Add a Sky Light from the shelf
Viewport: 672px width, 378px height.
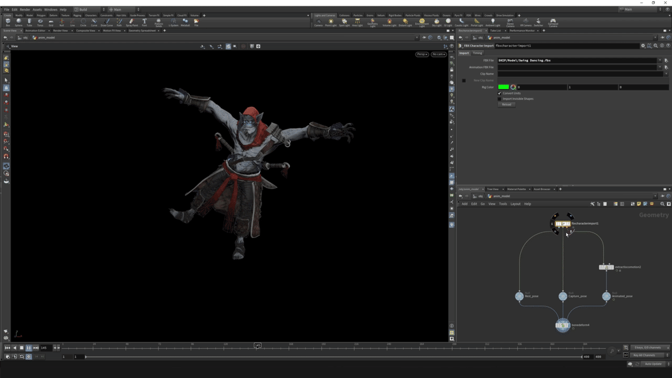pyautogui.click(x=437, y=22)
